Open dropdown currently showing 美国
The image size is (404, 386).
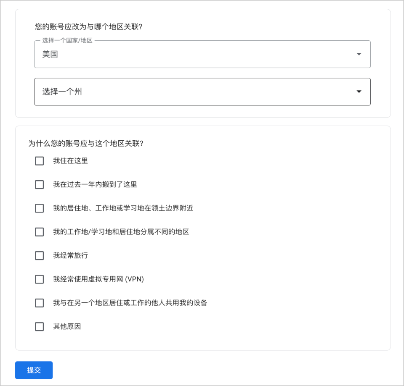point(202,54)
